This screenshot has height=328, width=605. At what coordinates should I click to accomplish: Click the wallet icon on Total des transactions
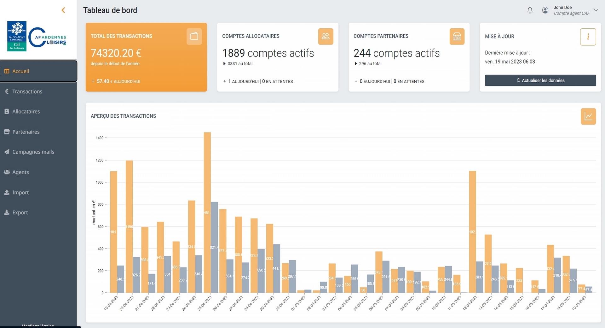(194, 36)
